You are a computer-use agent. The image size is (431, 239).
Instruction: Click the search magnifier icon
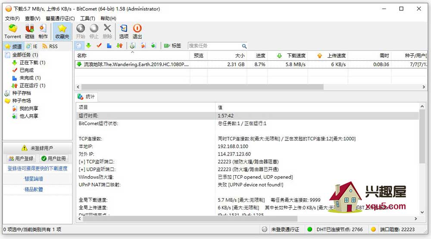(244, 46)
